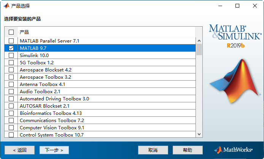This screenshot has width=264, height=159.
Task: Select the Simulink 10.0 row text
Action: tap(34, 56)
